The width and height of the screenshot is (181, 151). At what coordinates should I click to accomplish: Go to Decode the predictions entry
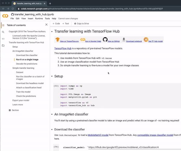coord(27,64)
